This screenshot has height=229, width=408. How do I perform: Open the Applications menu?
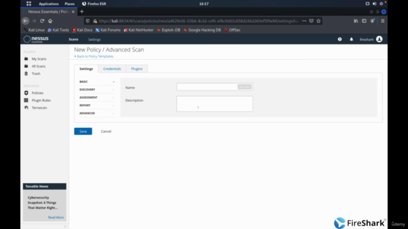coord(48,4)
